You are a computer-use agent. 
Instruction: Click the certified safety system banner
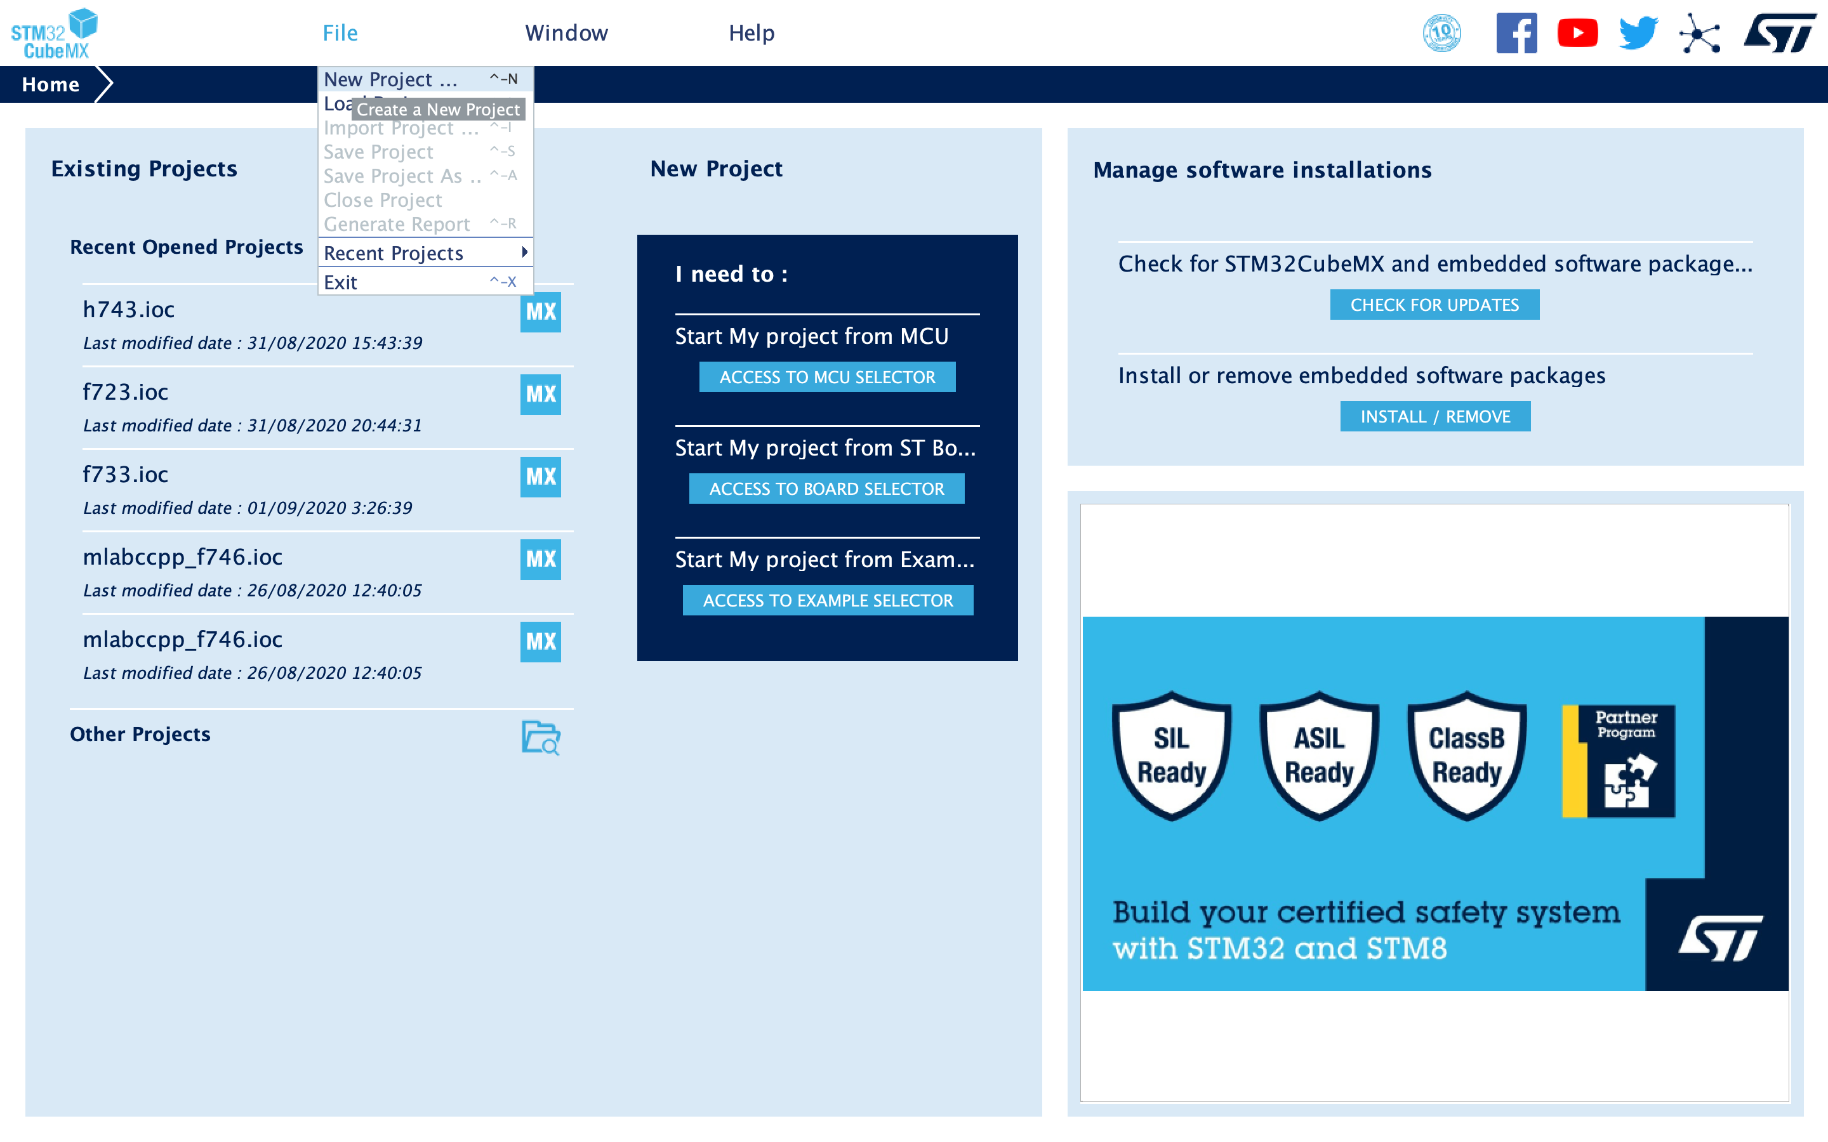(x=1434, y=803)
